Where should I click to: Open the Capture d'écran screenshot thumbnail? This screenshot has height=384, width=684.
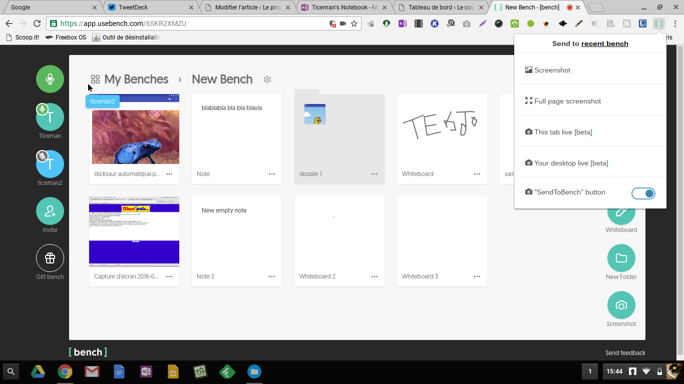tap(134, 231)
